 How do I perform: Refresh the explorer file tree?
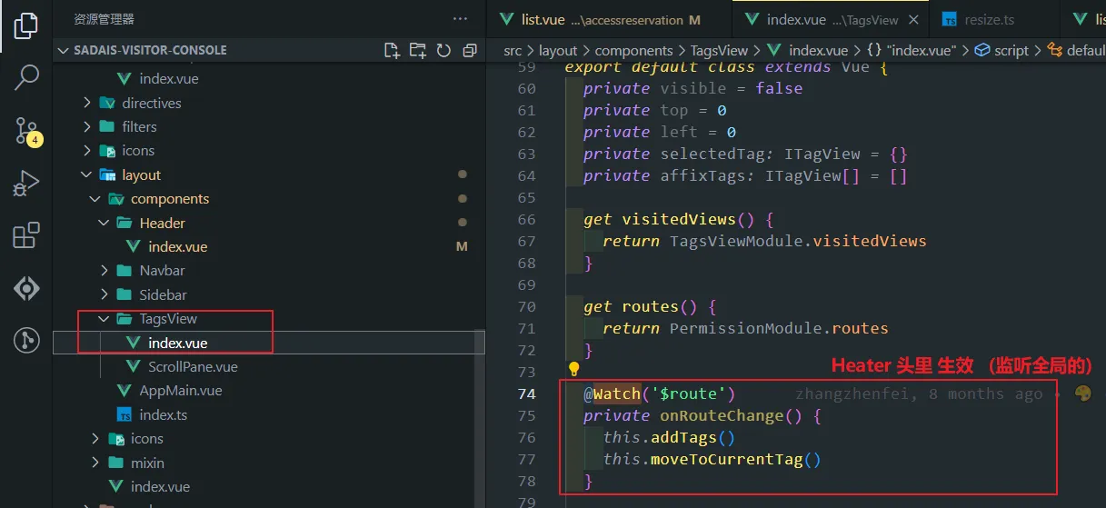click(x=443, y=50)
